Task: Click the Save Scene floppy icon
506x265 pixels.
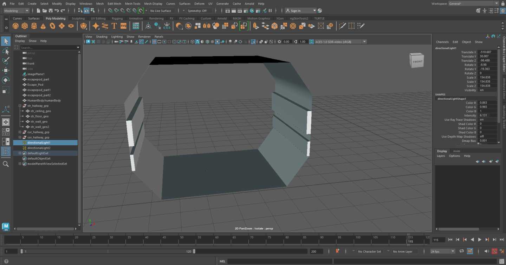Action: point(51,11)
